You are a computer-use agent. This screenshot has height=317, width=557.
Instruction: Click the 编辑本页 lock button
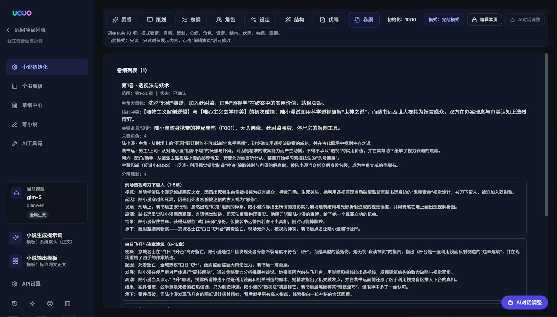pyautogui.click(x=484, y=20)
